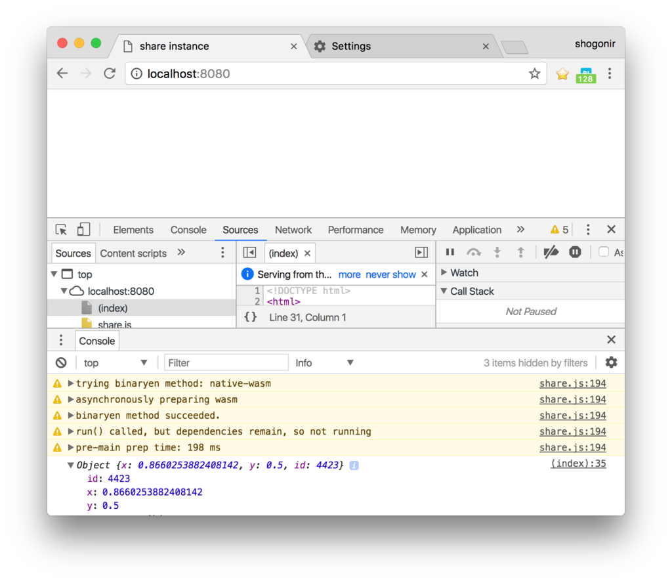The width and height of the screenshot is (672, 583).
Task: Hide the navigator sidebar icon
Action: 249,253
